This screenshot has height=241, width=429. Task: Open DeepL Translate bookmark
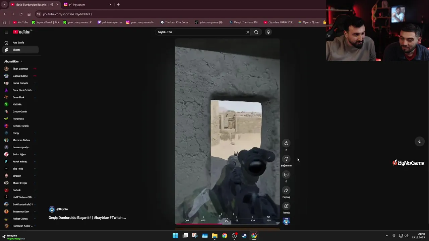(x=244, y=22)
